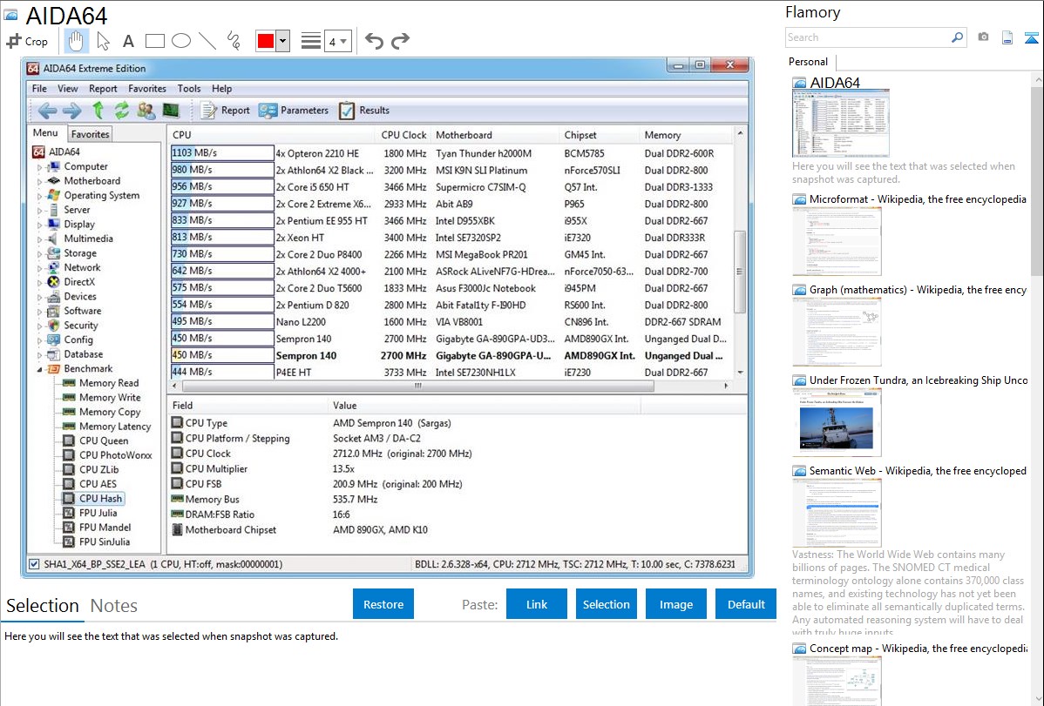Select CPU PhotoWorxx benchmark item
Screen dimensions: 1044x706
[x=115, y=455]
